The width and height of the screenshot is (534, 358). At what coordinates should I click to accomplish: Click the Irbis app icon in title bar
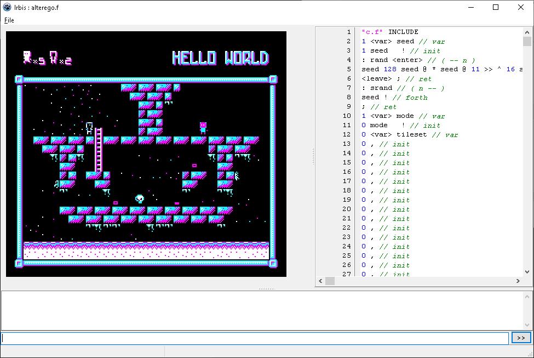click(x=7, y=7)
